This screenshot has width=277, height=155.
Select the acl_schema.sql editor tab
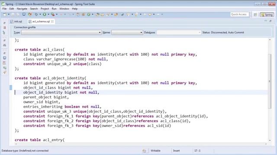[41, 22]
